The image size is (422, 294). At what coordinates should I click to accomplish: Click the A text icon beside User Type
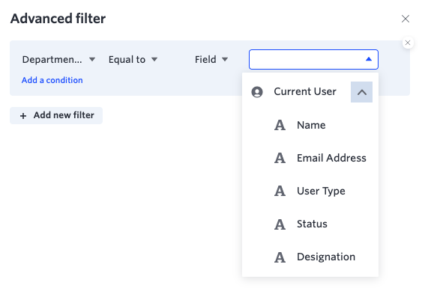click(280, 191)
